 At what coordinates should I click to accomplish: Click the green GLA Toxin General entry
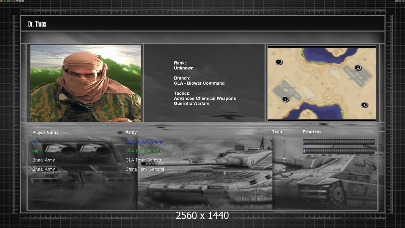(144, 151)
